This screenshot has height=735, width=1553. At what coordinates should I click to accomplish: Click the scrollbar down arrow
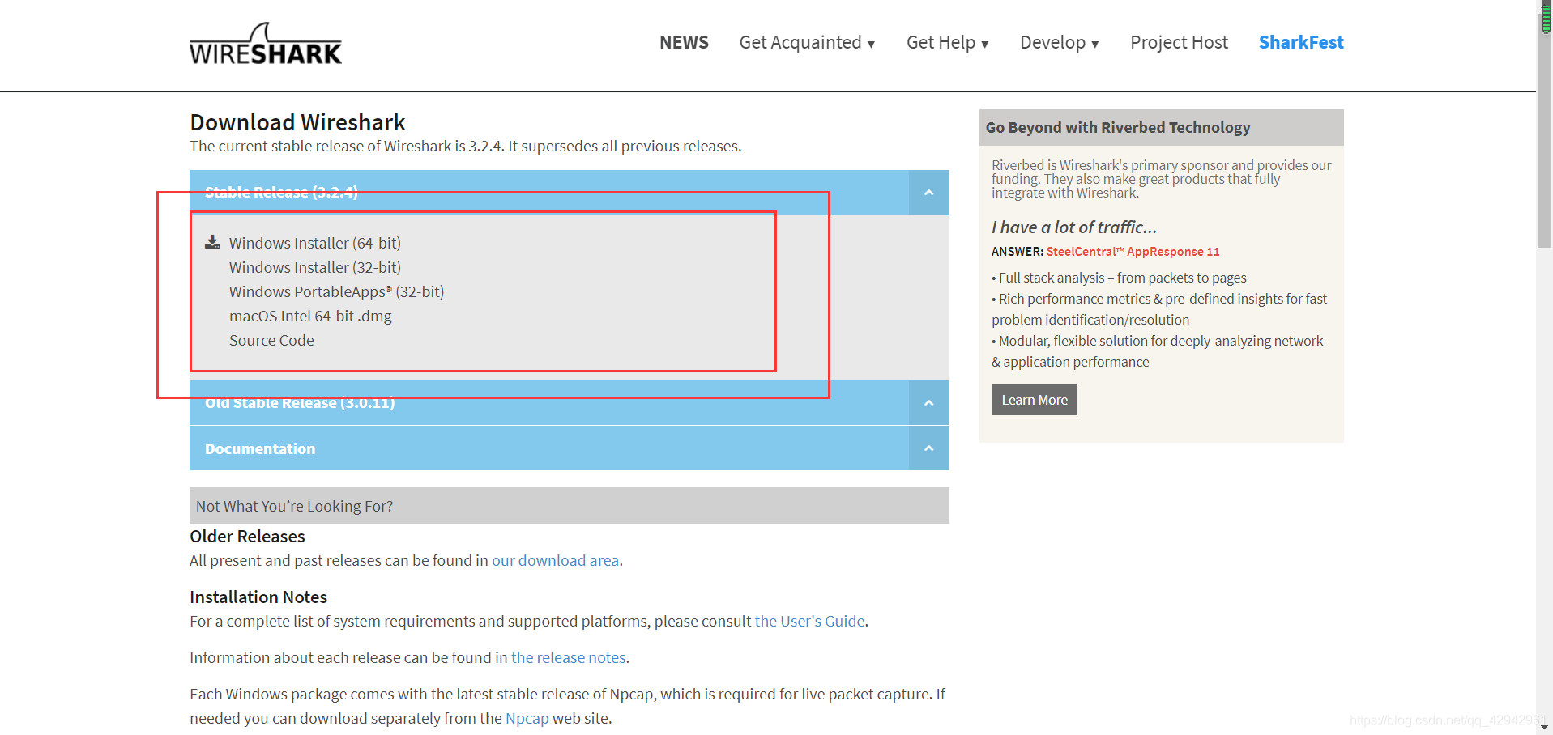coord(1545,728)
